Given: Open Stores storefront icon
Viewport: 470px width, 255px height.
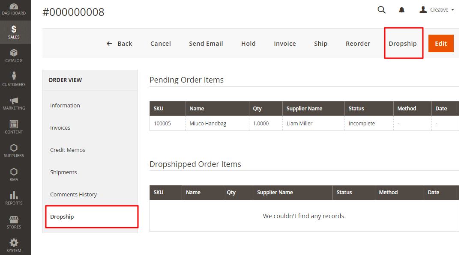Looking at the screenshot, I should click(14, 219).
